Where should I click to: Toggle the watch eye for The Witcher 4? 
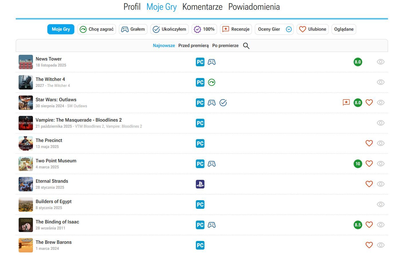pyautogui.click(x=380, y=82)
